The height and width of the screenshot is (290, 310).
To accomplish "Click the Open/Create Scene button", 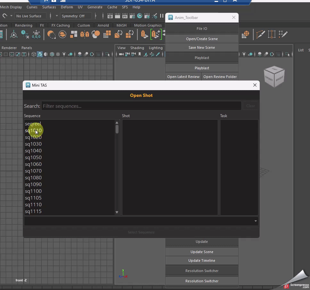I will (202, 39).
